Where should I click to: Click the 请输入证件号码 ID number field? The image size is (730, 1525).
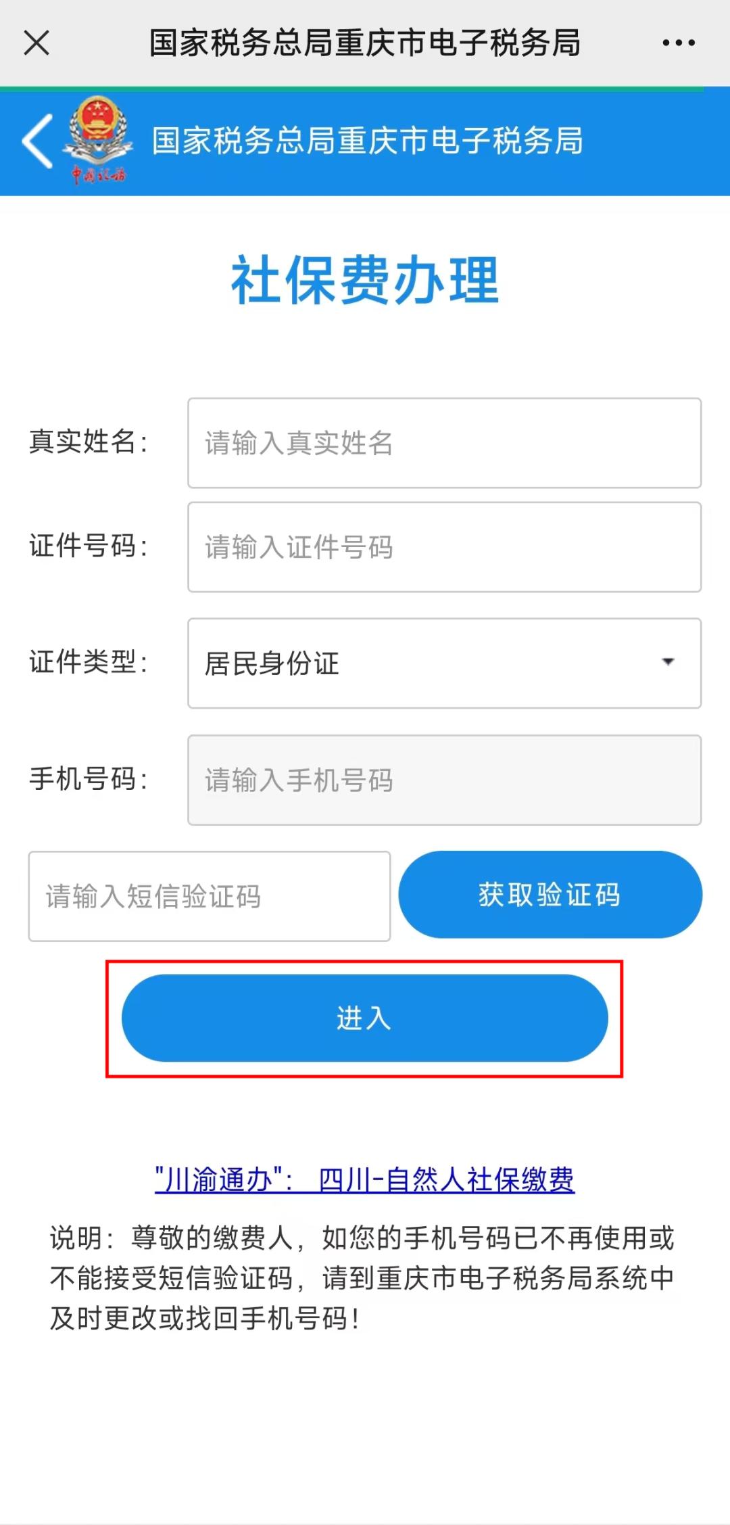point(444,547)
